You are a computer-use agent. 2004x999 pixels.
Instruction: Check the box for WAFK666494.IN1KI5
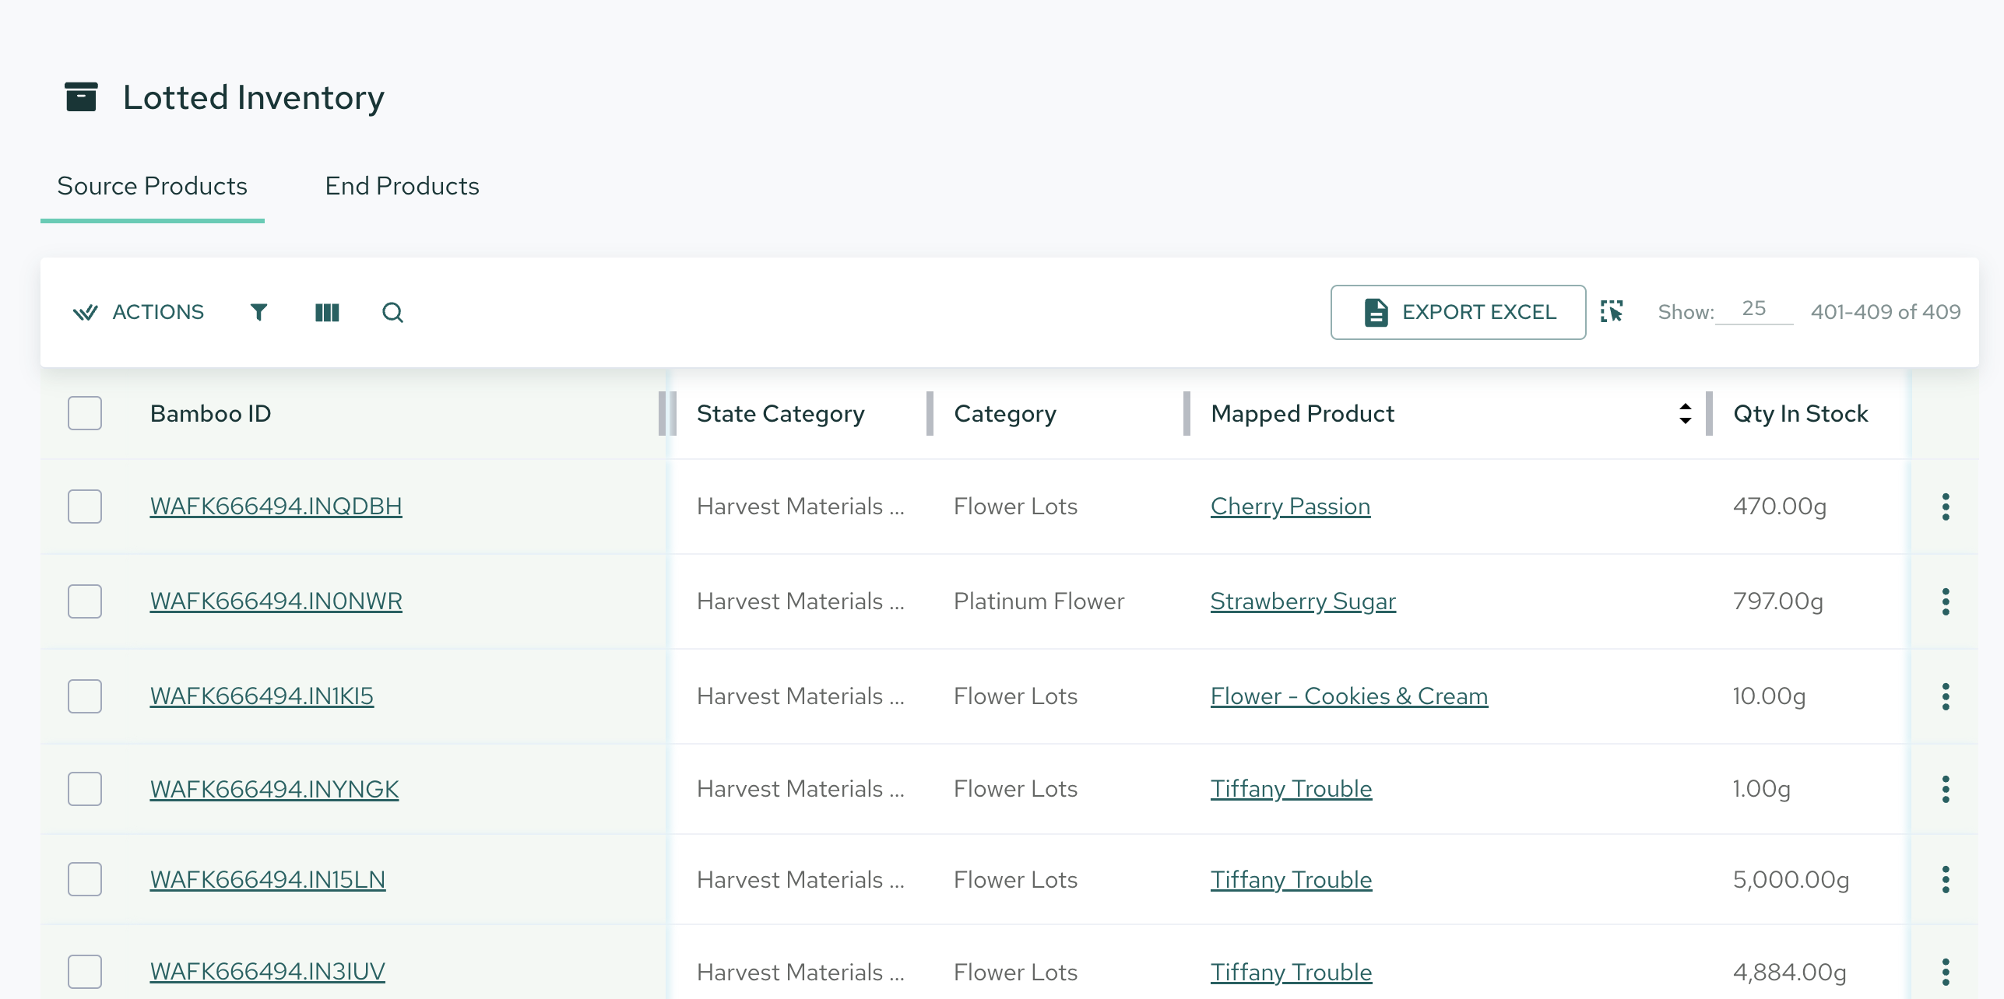(x=85, y=696)
